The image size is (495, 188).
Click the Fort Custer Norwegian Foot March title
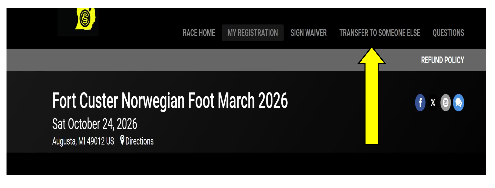coord(170,101)
